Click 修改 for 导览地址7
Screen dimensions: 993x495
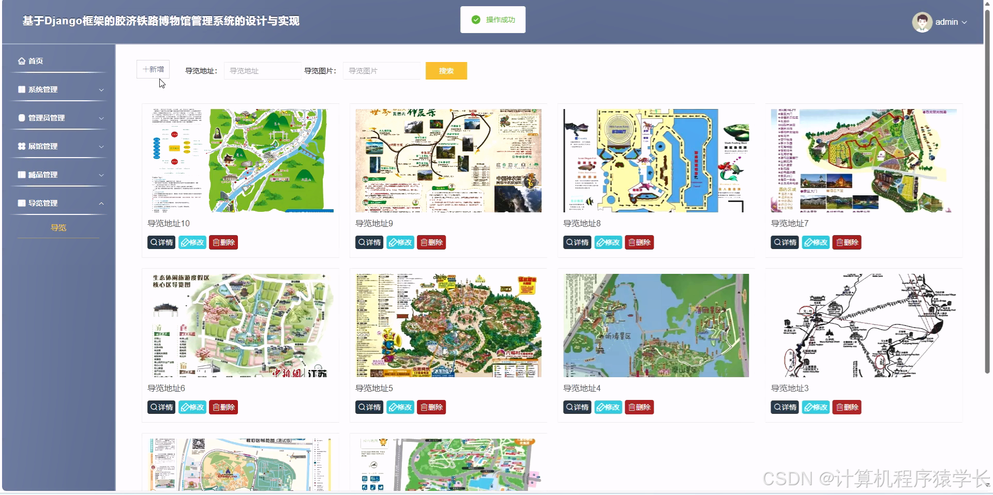click(x=816, y=242)
